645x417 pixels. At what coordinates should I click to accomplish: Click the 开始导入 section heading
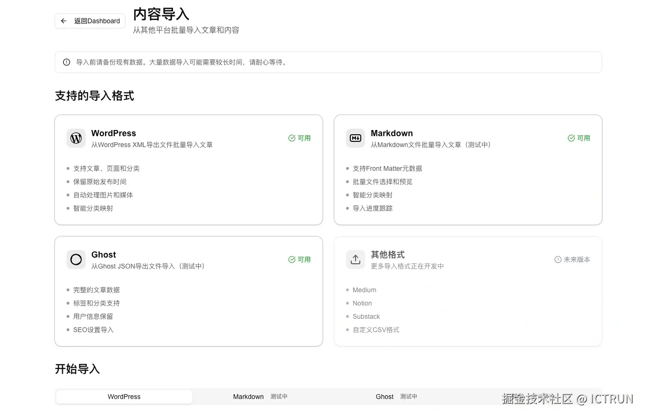(x=77, y=369)
